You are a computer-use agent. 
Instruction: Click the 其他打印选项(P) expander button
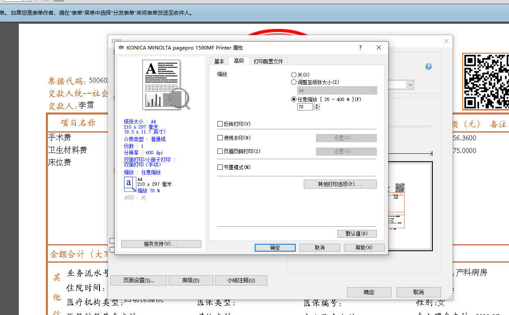[x=340, y=184]
